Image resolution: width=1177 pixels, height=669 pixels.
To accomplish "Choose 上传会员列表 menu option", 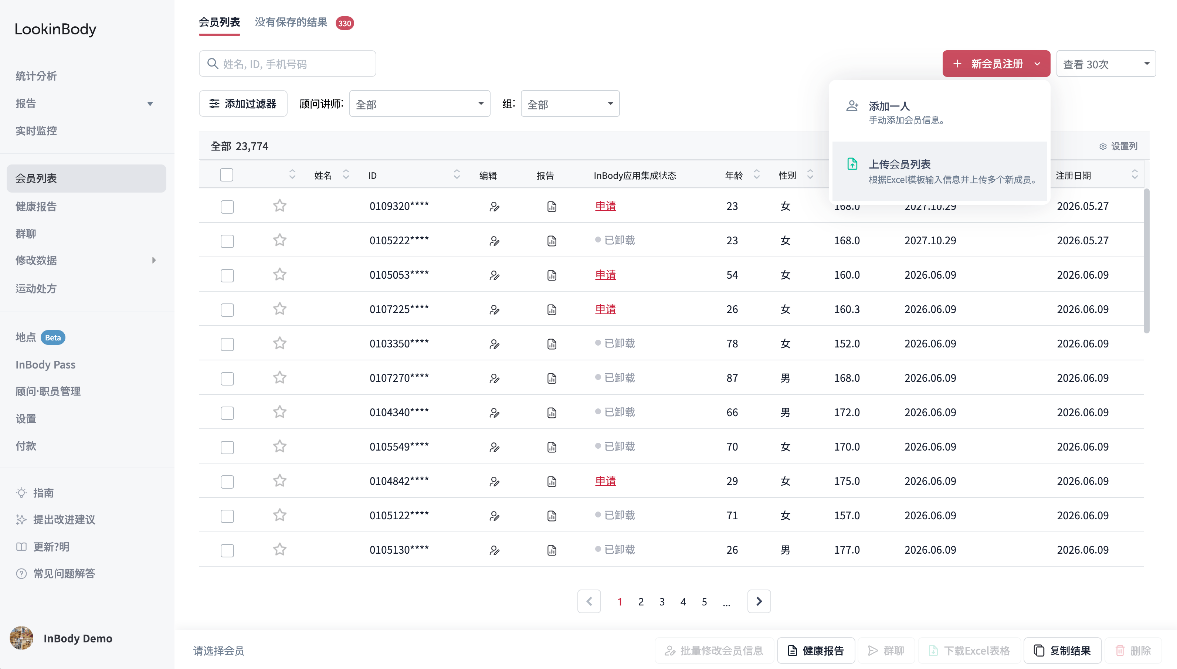I will (x=939, y=171).
